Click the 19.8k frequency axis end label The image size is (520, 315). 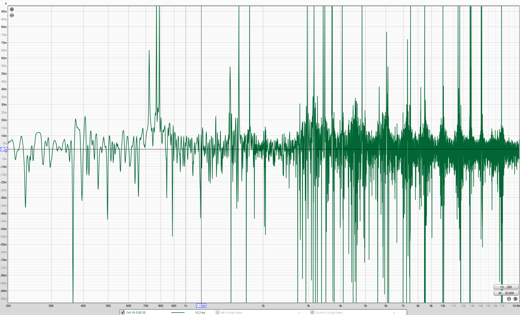(516, 306)
